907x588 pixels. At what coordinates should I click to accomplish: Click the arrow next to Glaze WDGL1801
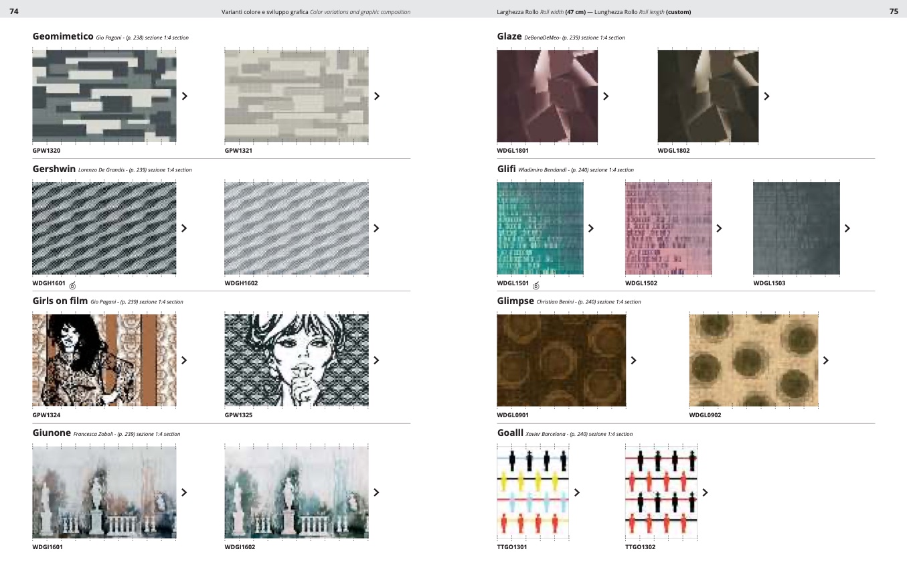tap(606, 96)
